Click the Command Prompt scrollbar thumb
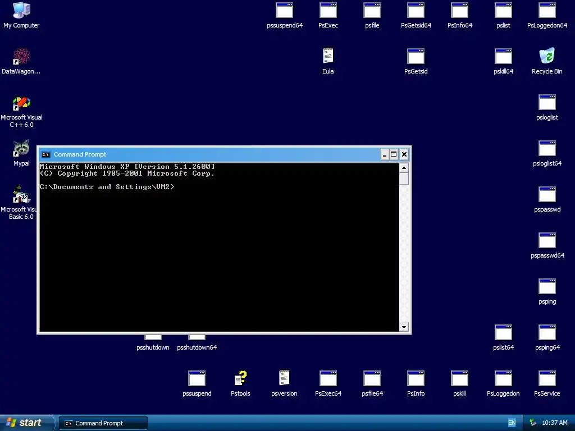This screenshot has height=431, width=575. point(404,179)
